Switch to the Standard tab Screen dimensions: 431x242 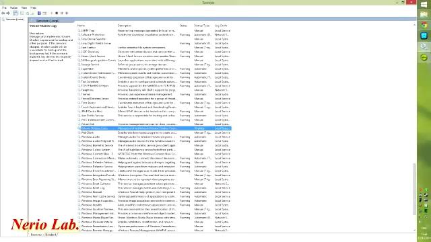51,235
